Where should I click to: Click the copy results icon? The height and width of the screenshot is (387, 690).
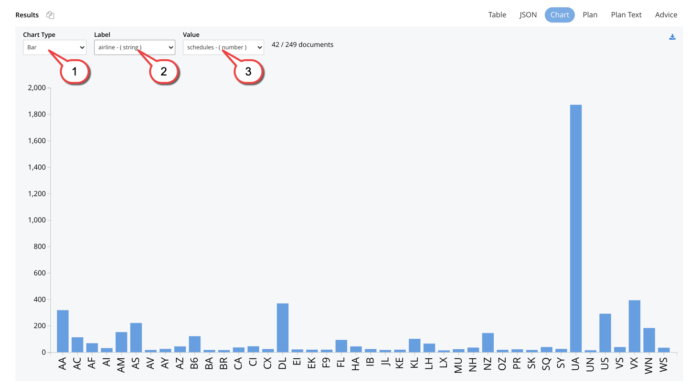point(50,15)
